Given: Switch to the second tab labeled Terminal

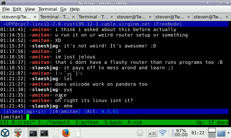Looking at the screenshot, I should point(54,17).
